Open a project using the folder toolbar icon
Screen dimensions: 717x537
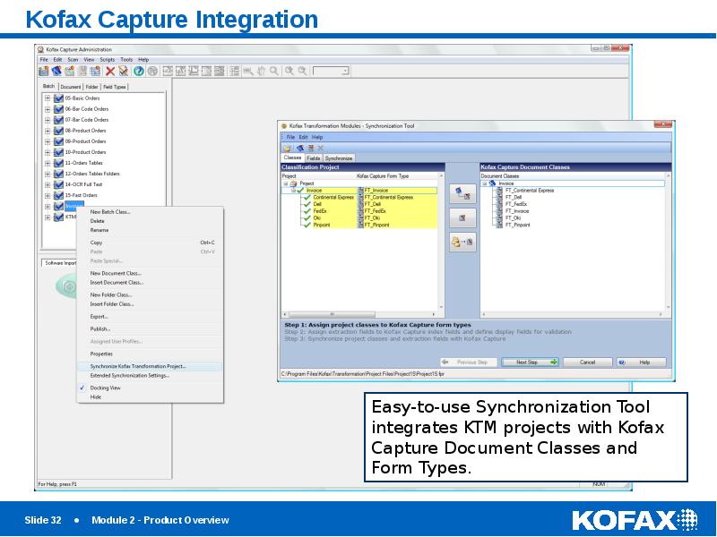[x=288, y=147]
